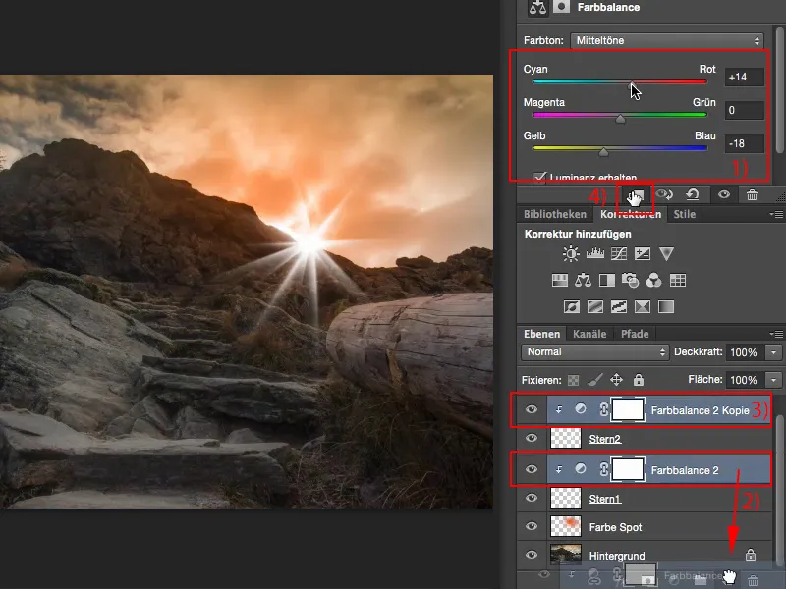Hide the Farbbalance 2 Kopie layer
The width and height of the screenshot is (786, 589).
[532, 409]
